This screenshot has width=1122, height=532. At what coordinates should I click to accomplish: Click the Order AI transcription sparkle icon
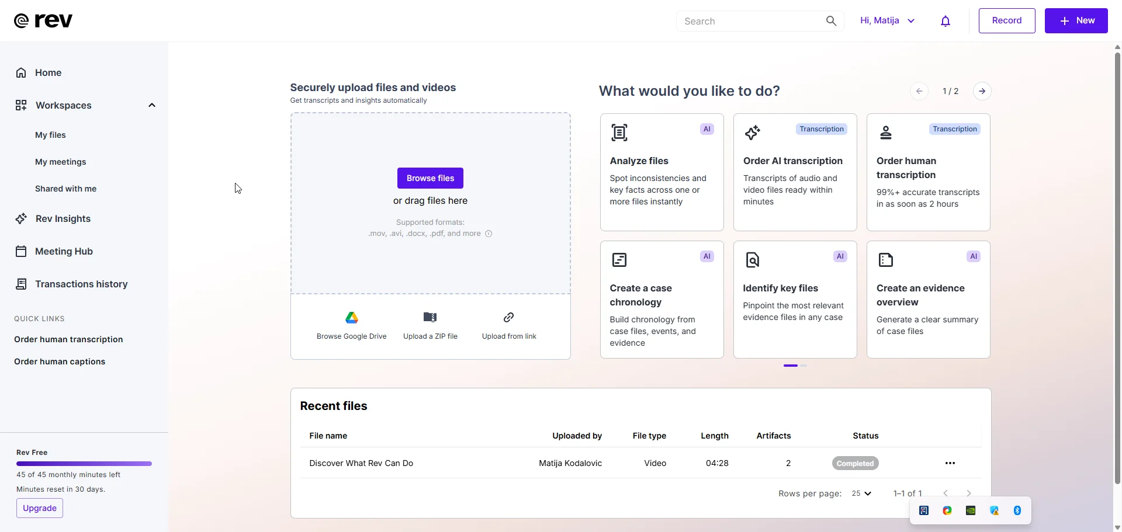753,133
